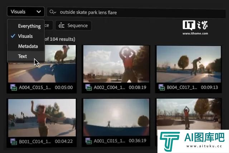Viewport: 229px width, 153px height.
Task: Click the search field with skate park query
Action: point(137,12)
